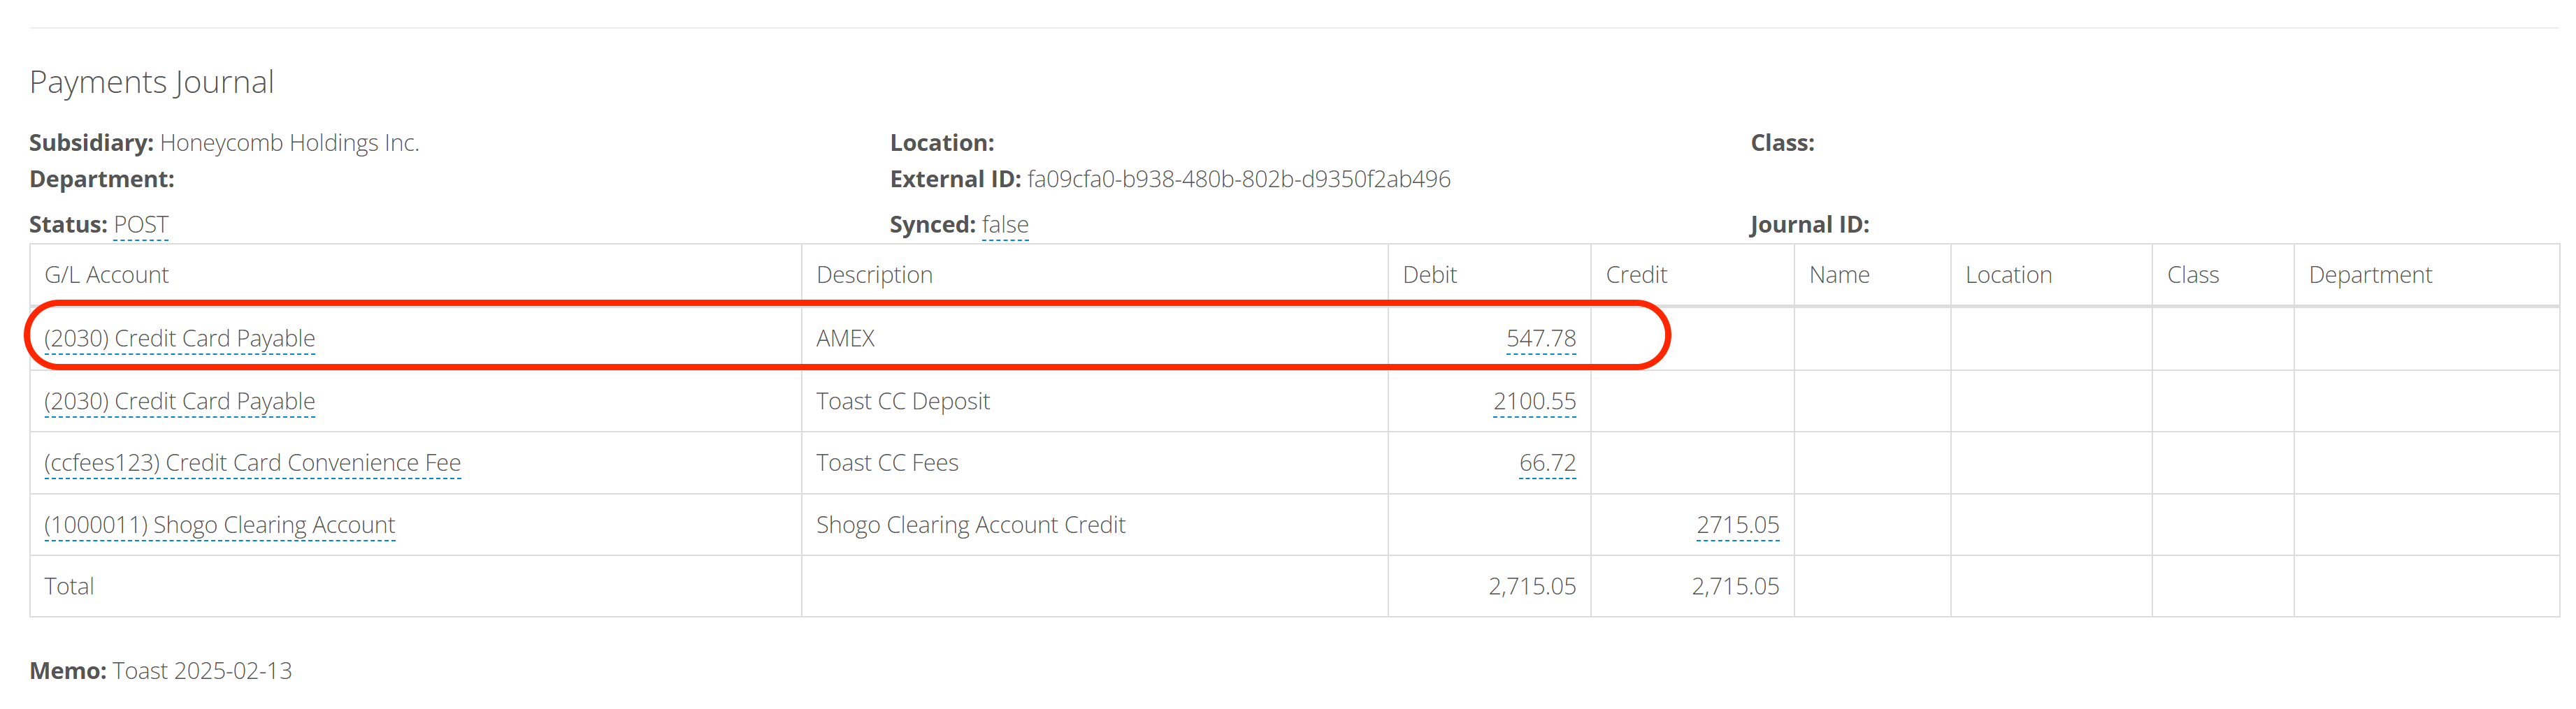Click the External ID value
Screen dimensions: 2576x709
click(x=1238, y=180)
